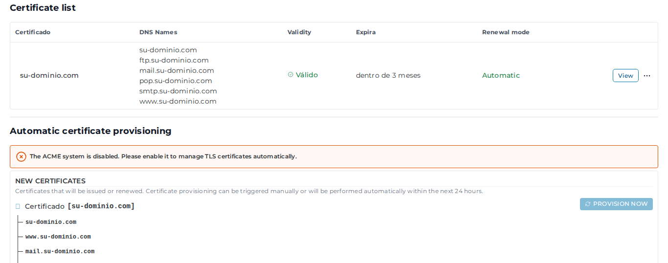Click the Renewal mode column header
The height and width of the screenshot is (263, 668).
click(x=506, y=32)
